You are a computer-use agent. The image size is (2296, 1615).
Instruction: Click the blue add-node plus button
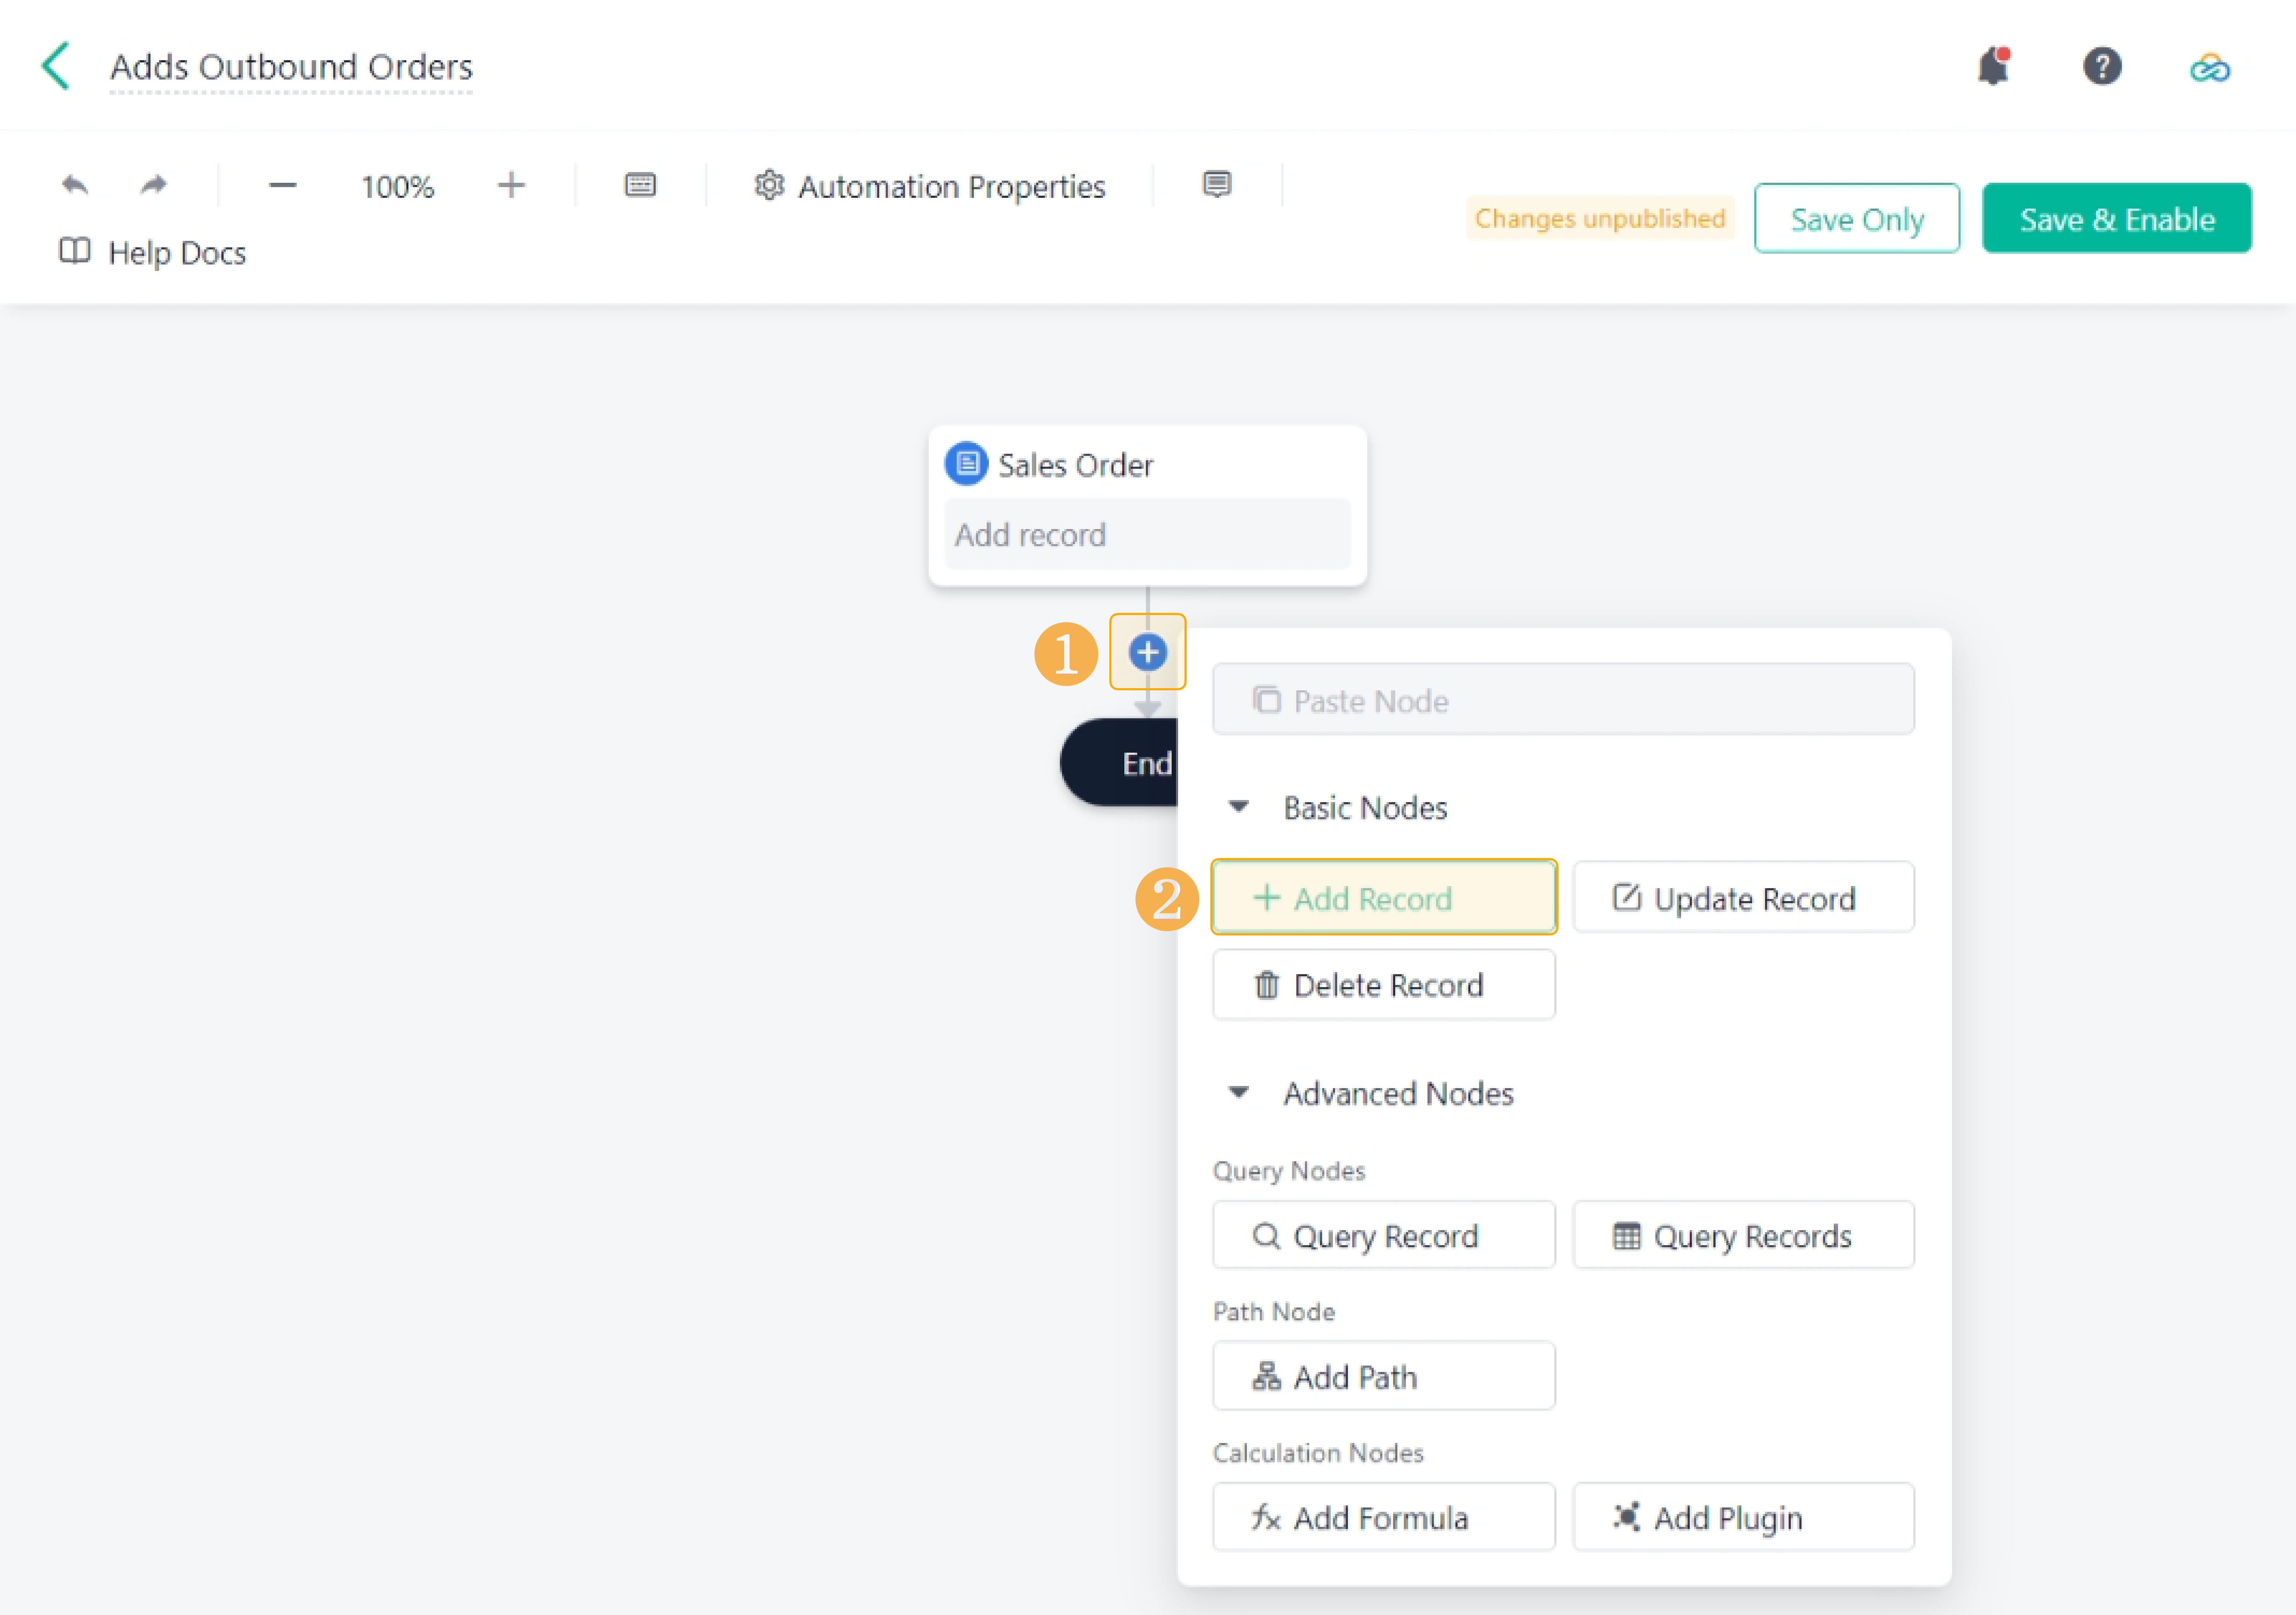(x=1147, y=652)
